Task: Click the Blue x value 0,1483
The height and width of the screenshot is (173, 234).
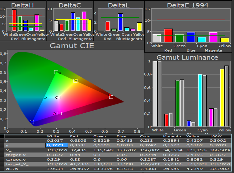Action: pos(125,140)
